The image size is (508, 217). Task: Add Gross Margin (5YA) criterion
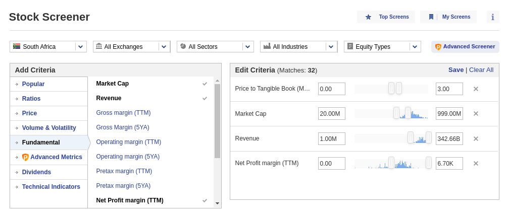click(123, 127)
